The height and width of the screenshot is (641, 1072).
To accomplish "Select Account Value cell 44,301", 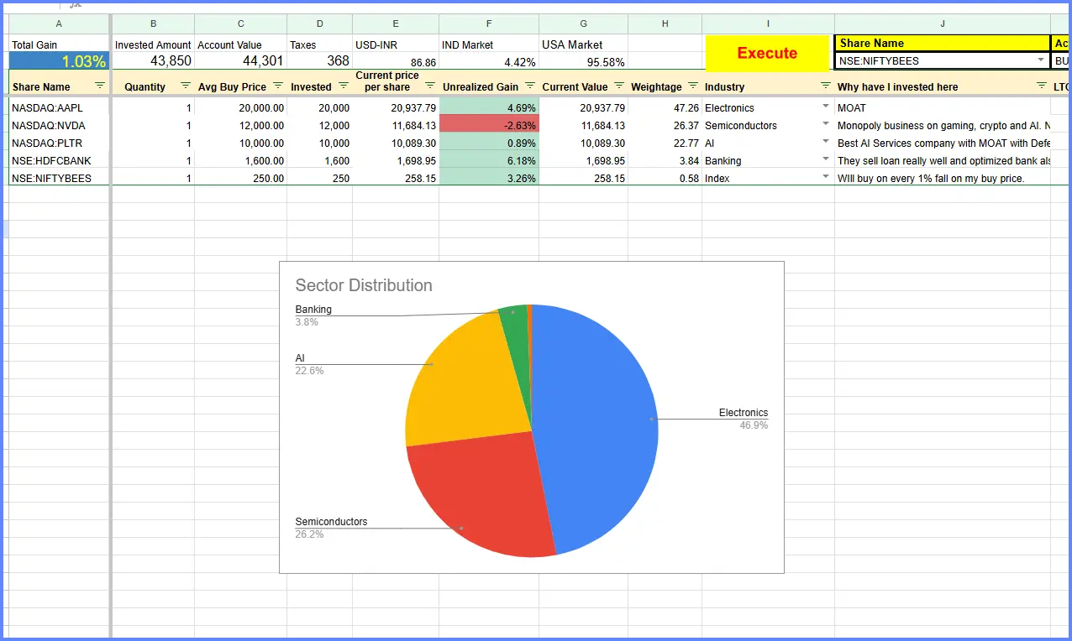I will (x=240, y=60).
